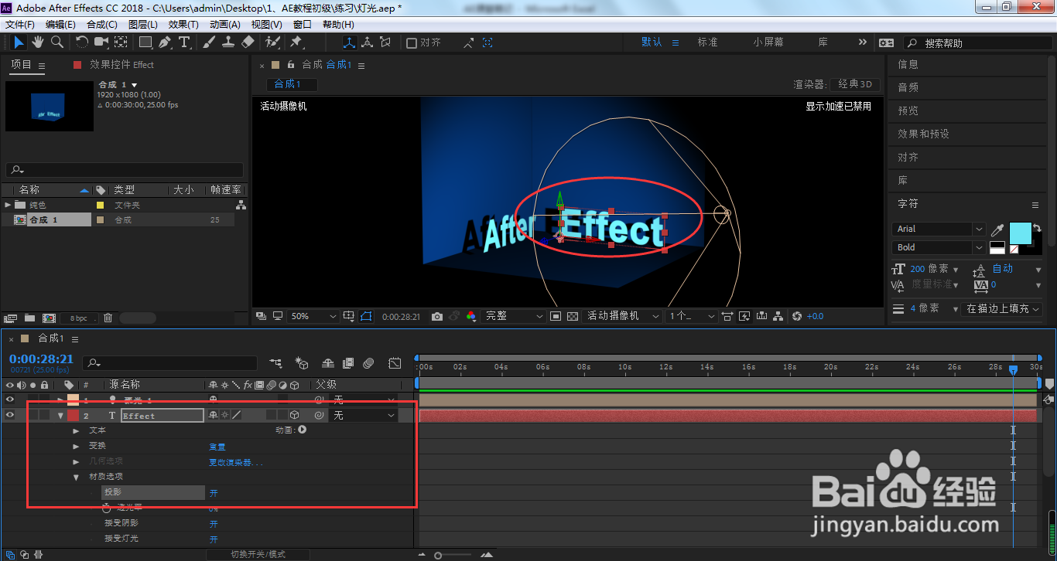Viewport: 1057px width, 561px height.
Task: Select the Zoom magnifier tool
Action: (x=56, y=42)
